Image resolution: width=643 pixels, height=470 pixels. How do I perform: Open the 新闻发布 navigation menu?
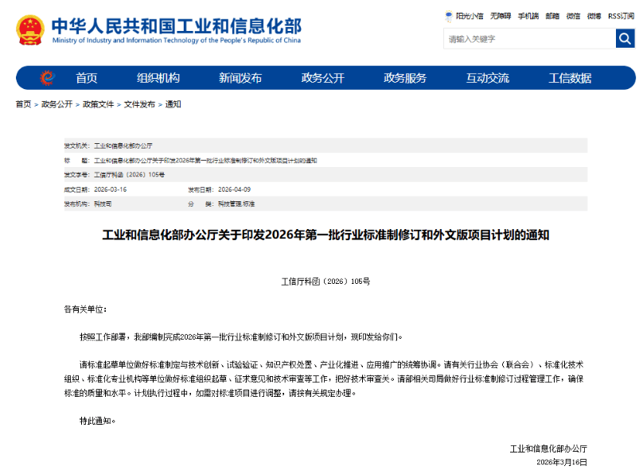(x=240, y=78)
